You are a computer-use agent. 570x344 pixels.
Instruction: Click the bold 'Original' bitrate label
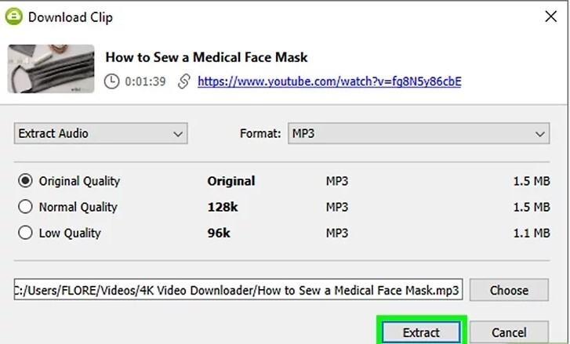(x=231, y=181)
